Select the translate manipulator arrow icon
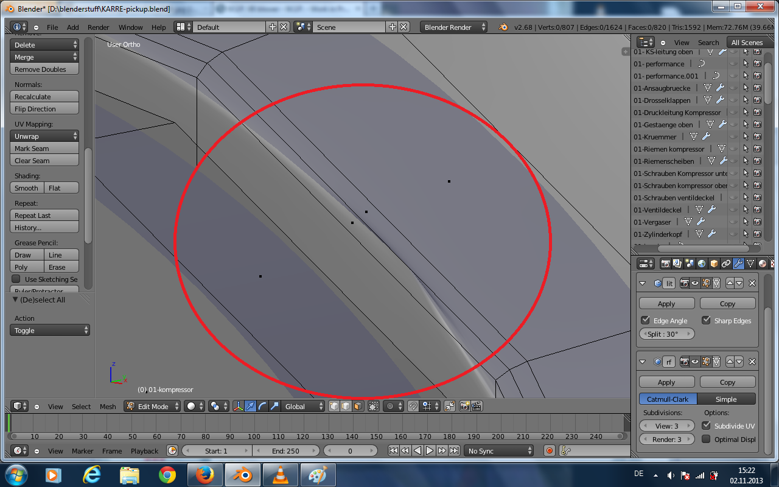Image resolution: width=779 pixels, height=487 pixels. [250, 406]
